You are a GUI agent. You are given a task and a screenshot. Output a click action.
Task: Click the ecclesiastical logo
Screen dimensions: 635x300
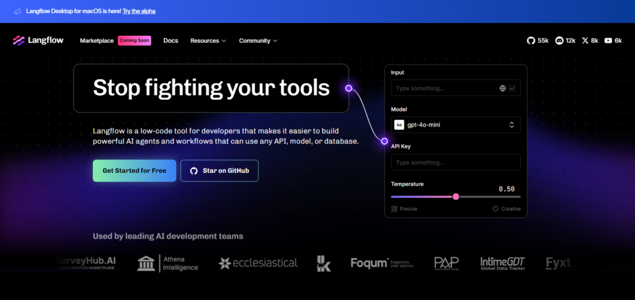coord(258,263)
